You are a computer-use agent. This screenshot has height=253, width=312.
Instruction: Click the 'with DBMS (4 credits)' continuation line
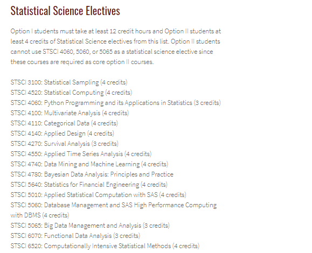pyautogui.click(x=40, y=215)
